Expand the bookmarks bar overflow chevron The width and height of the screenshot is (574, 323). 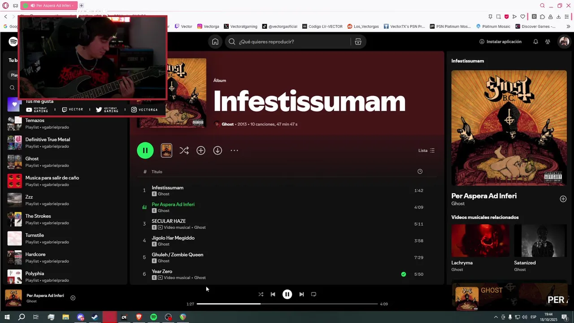[568, 26]
